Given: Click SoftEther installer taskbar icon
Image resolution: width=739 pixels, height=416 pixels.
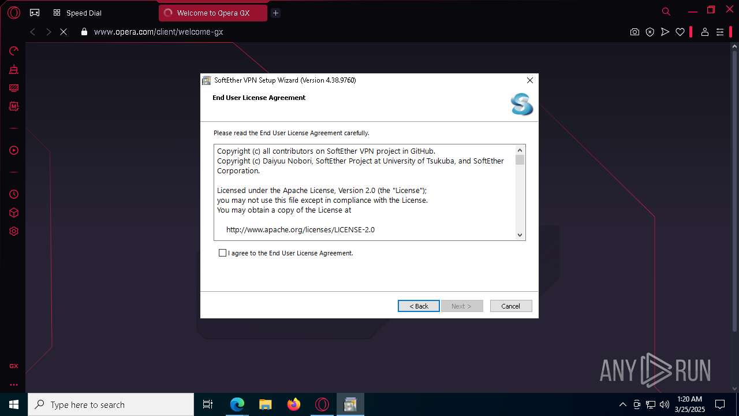Looking at the screenshot, I should [x=350, y=404].
